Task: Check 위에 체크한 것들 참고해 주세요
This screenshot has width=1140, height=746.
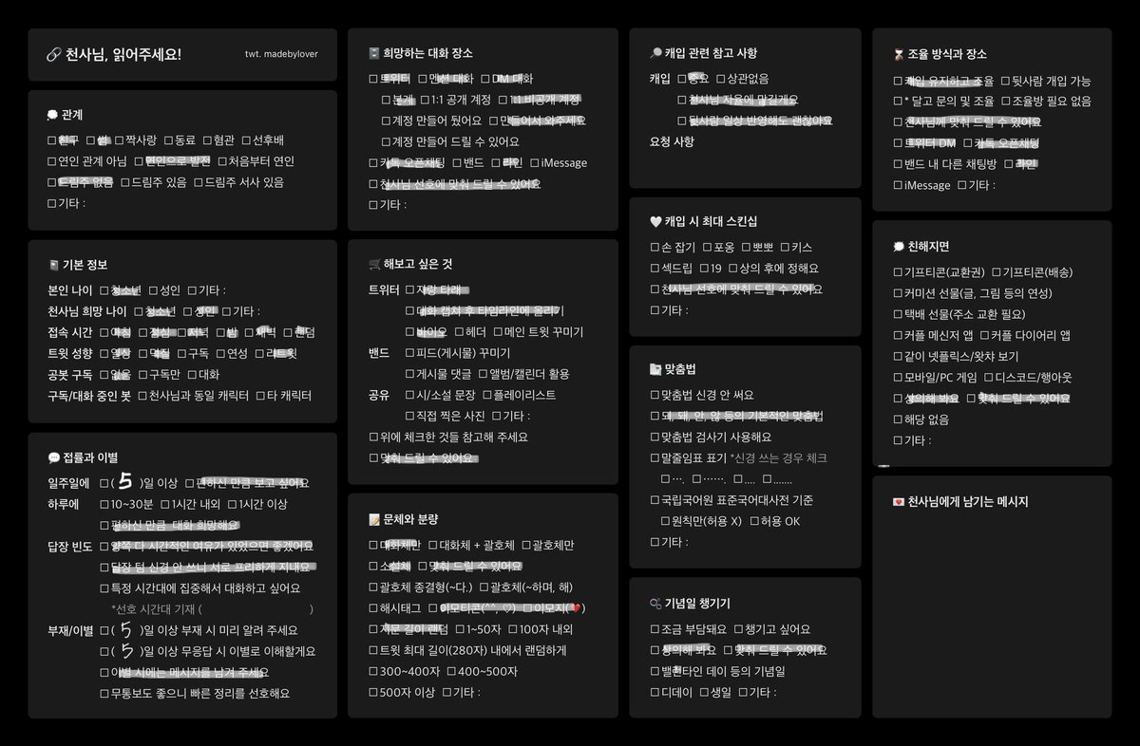Action: point(373,437)
